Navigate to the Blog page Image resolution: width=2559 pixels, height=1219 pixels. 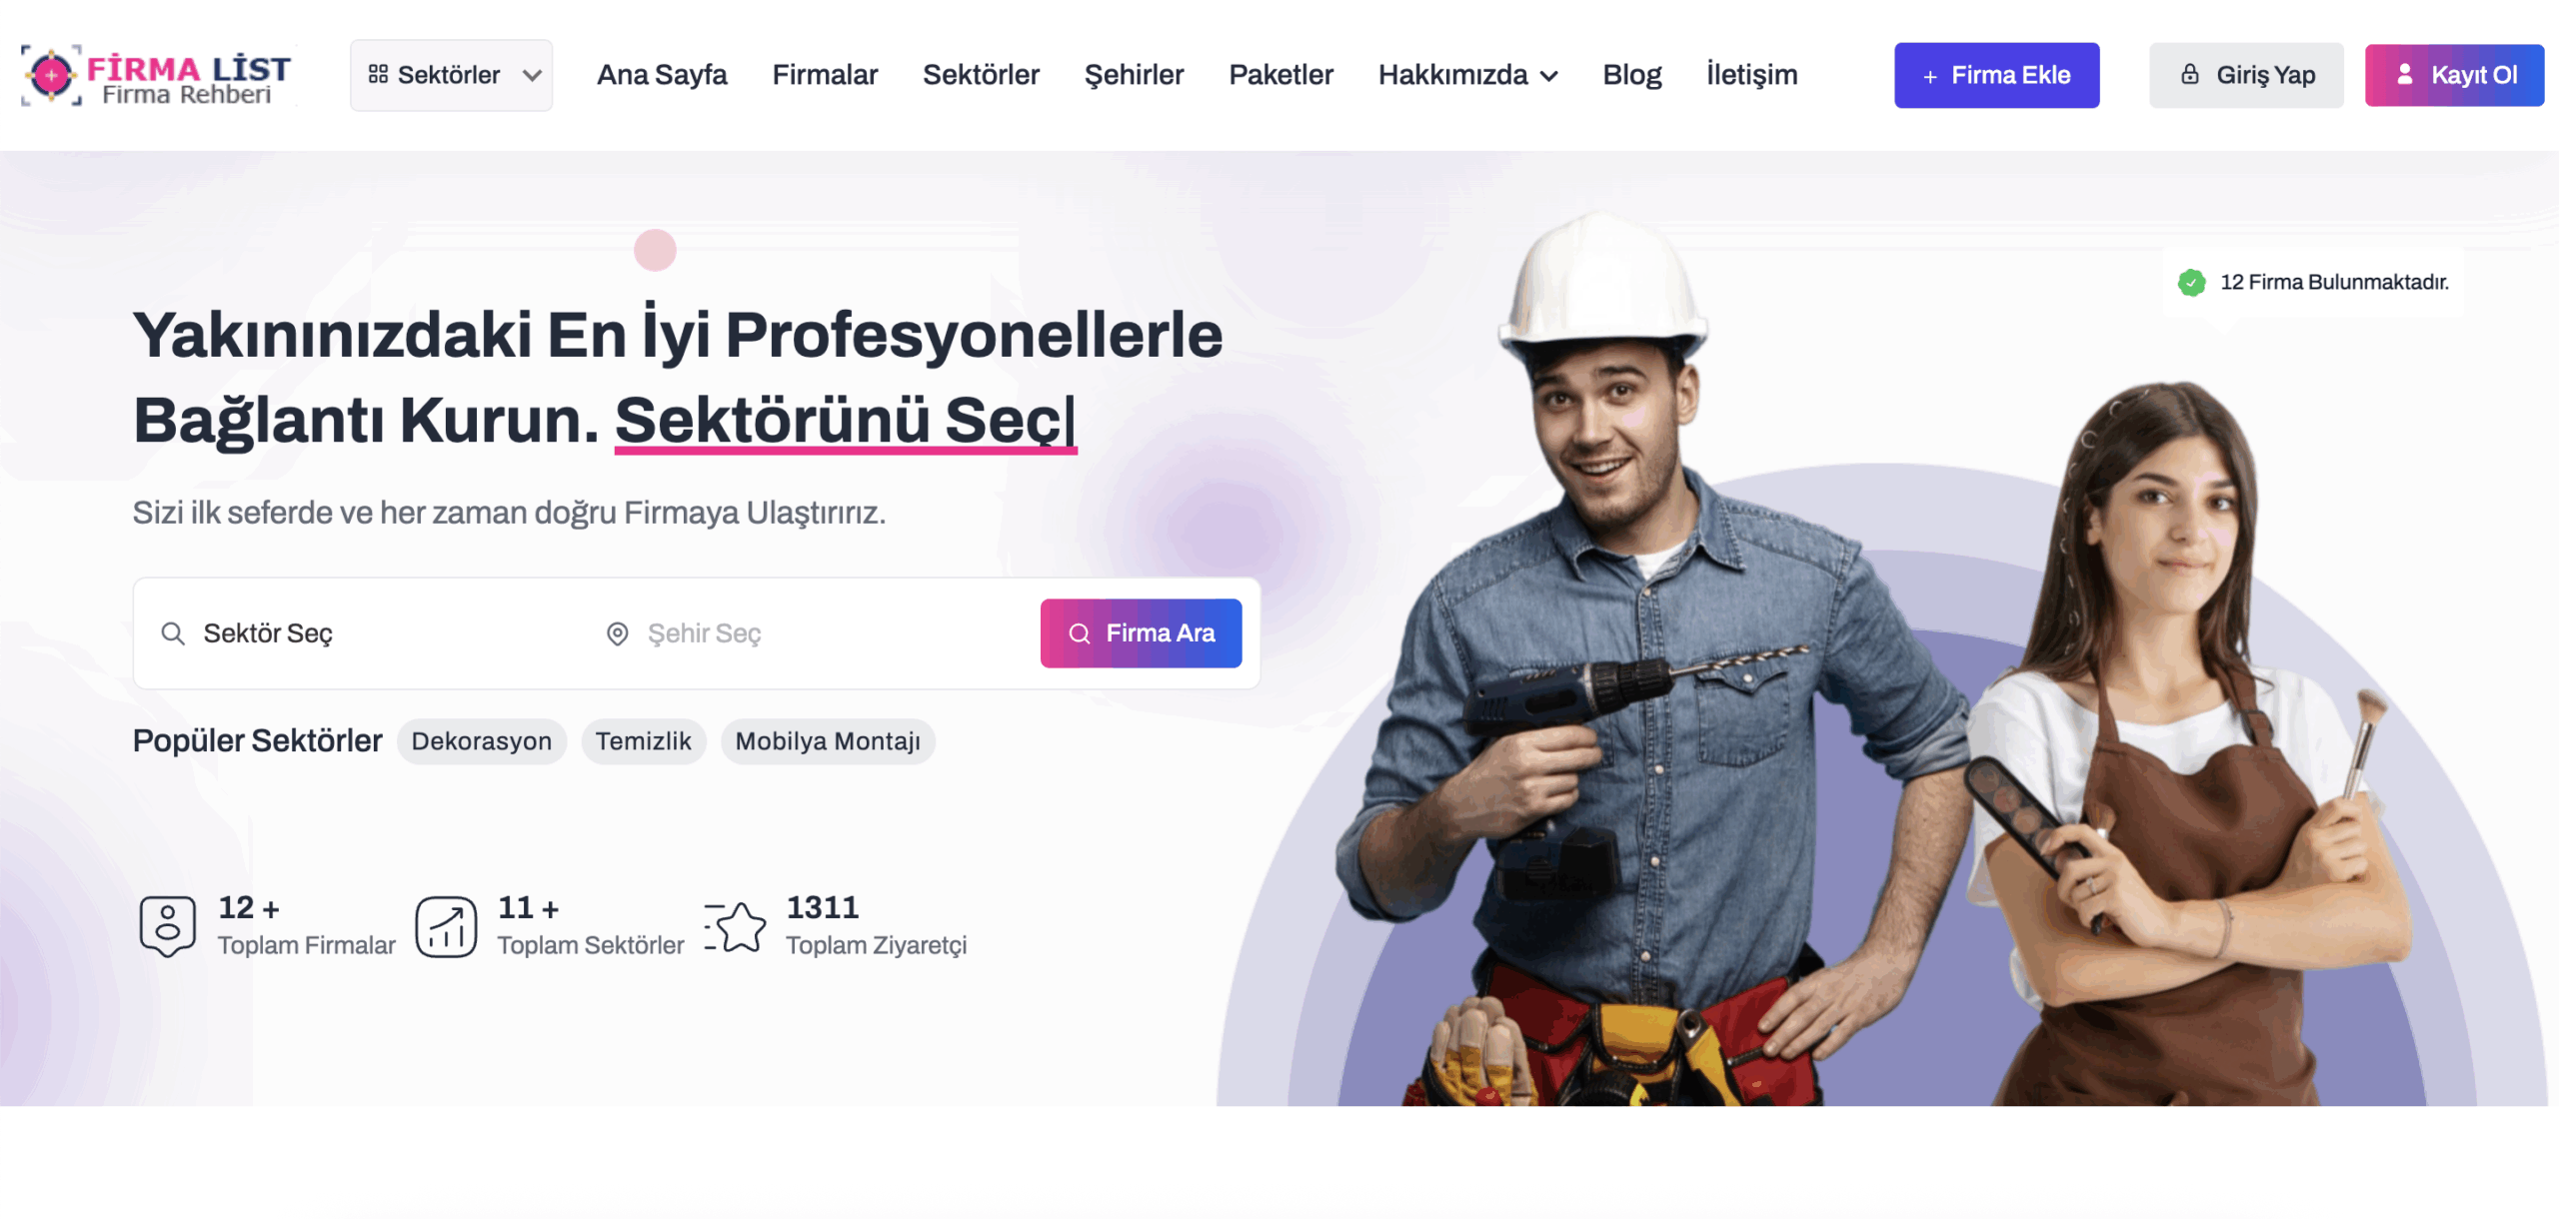[1631, 75]
